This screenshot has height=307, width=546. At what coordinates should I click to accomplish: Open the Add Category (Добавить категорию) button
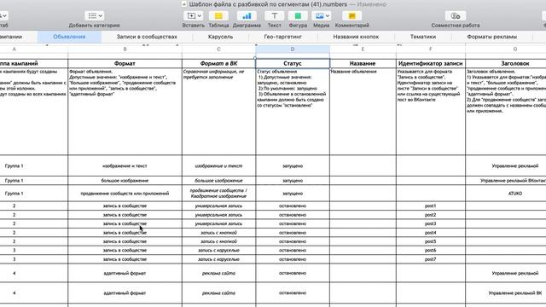click(x=95, y=16)
